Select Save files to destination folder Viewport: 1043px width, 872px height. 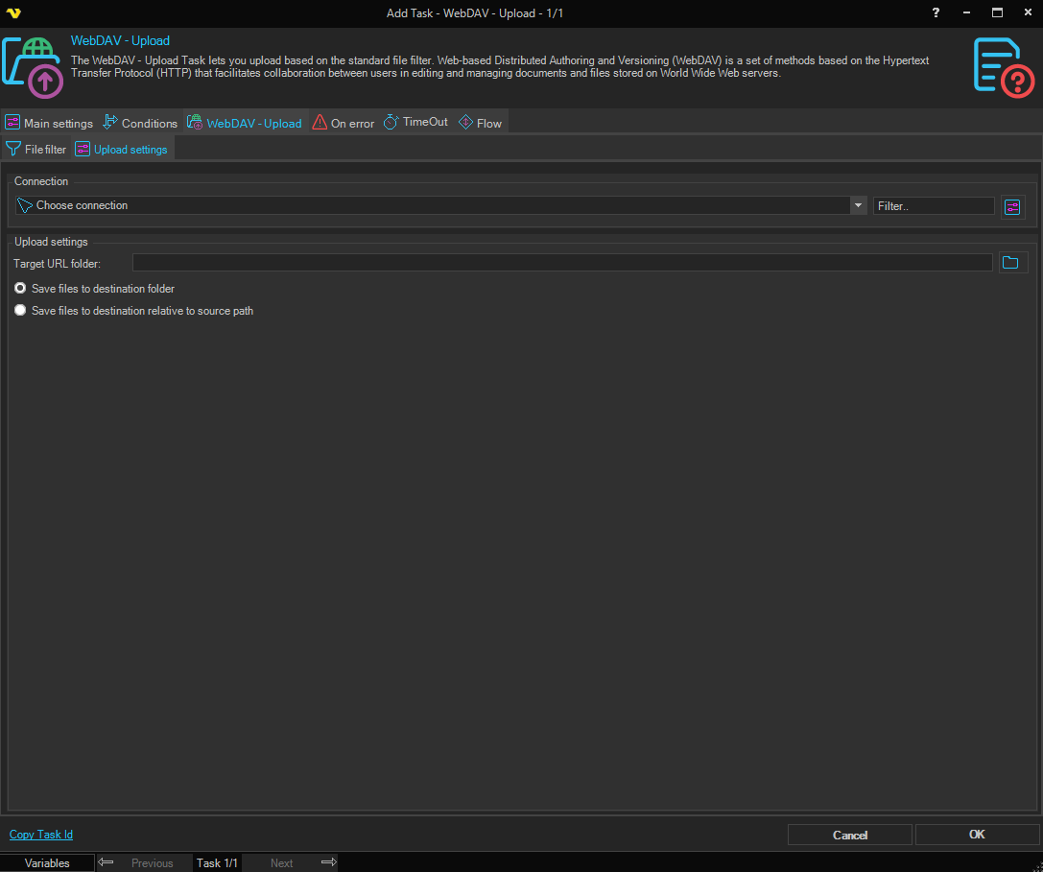pyautogui.click(x=20, y=289)
